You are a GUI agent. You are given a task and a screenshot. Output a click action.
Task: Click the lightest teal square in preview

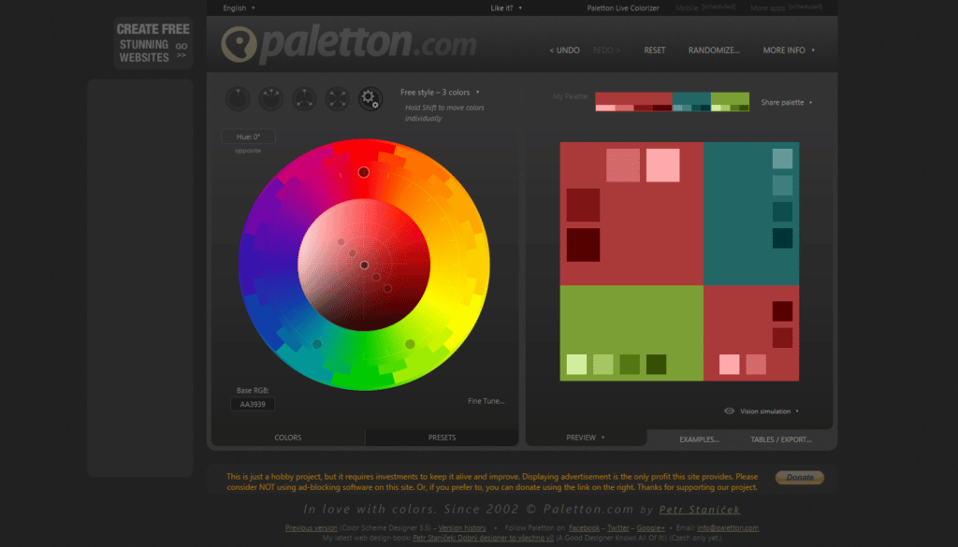point(782,159)
